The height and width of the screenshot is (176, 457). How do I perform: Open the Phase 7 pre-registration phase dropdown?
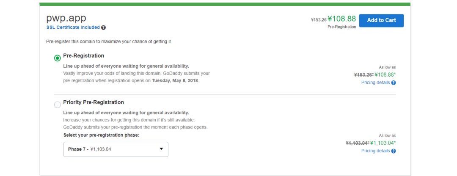tap(116, 149)
